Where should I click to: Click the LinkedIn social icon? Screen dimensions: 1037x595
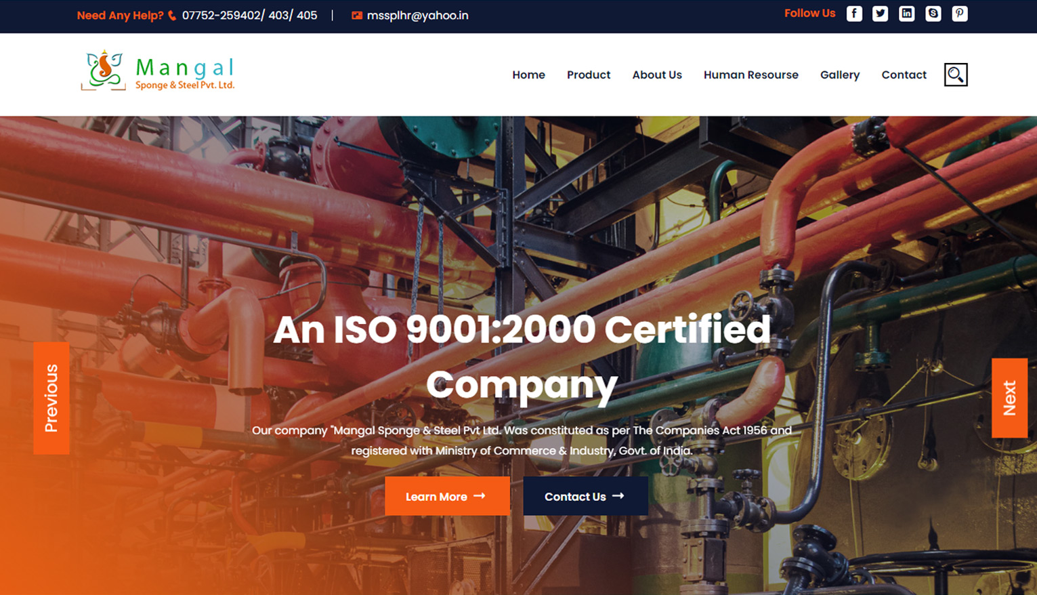(x=906, y=14)
